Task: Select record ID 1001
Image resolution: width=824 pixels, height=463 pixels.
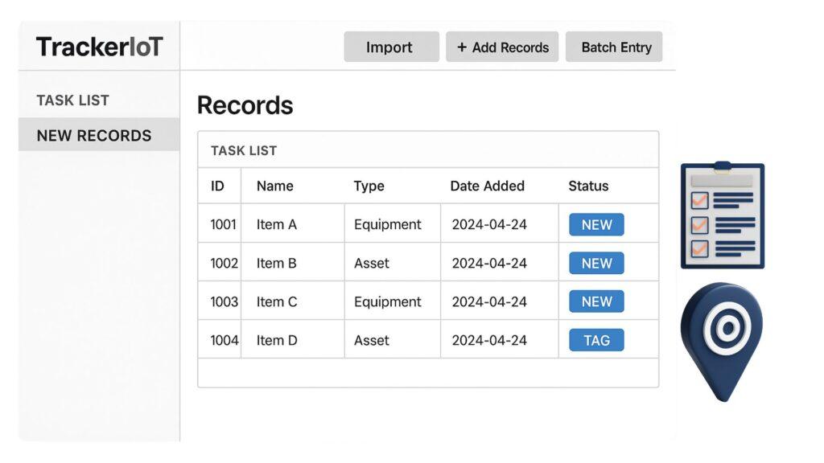Action: 223,225
